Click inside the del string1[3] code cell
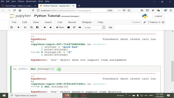This screenshot has height=98, width=174. coord(95,69)
